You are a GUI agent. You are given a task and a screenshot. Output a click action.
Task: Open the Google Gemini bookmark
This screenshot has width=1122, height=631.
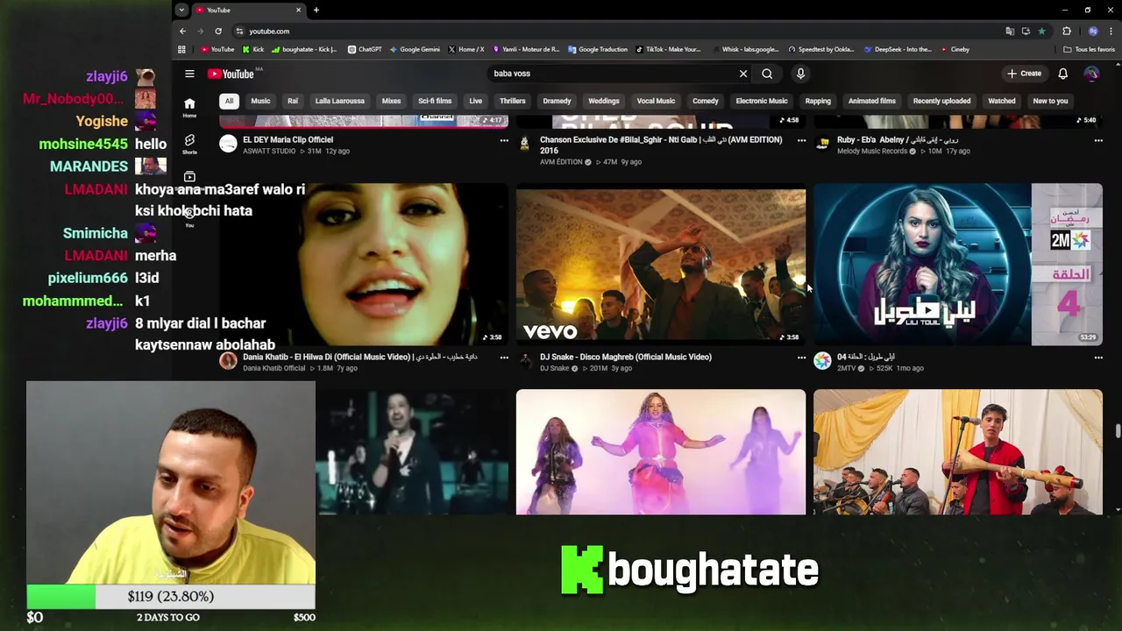click(x=415, y=49)
